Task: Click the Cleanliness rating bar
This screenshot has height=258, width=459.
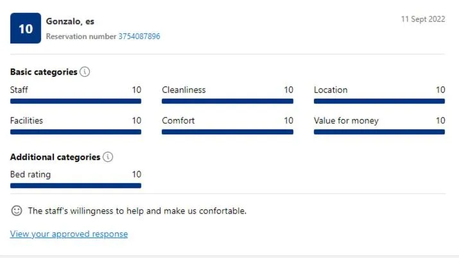Action: 227,101
